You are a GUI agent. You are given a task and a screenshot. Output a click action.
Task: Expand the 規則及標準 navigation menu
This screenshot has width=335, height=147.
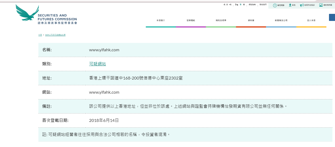[x=221, y=20]
